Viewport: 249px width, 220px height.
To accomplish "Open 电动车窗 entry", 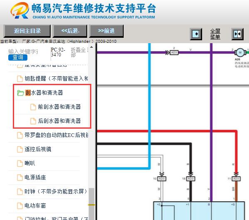I will tap(35, 205).
